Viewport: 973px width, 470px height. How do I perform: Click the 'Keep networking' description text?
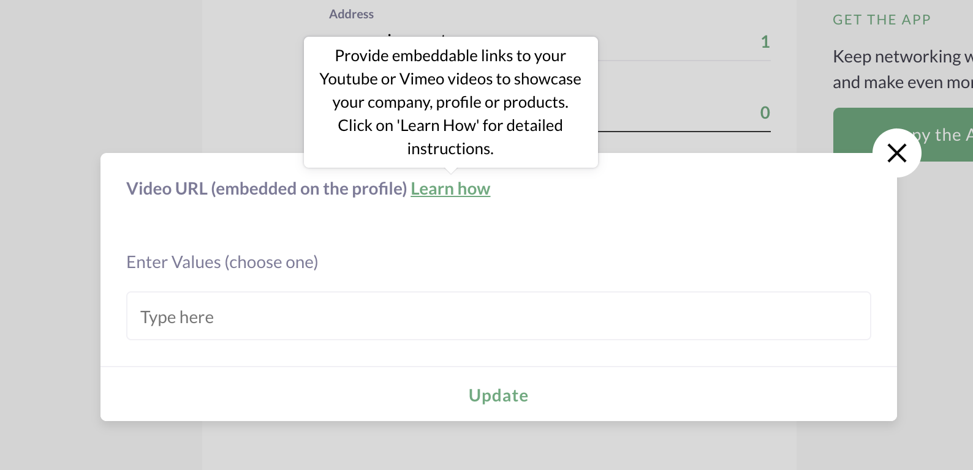tap(903, 56)
